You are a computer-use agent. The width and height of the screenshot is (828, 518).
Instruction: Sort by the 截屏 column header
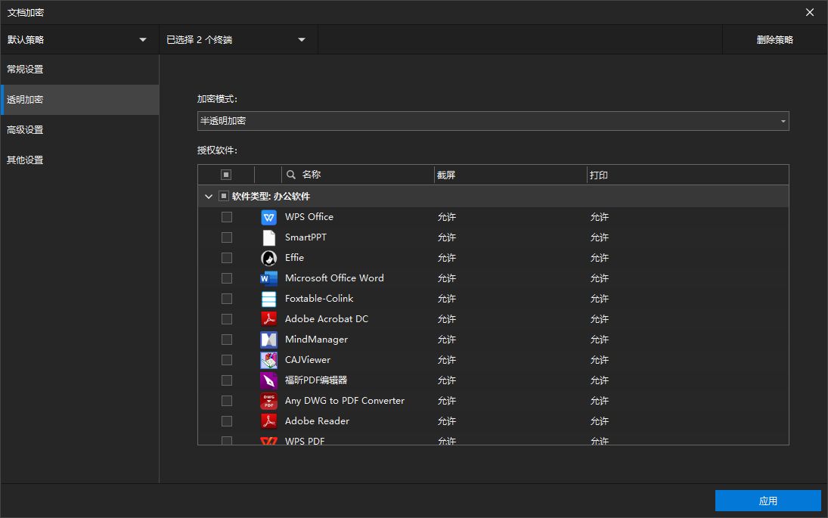[x=510, y=175]
